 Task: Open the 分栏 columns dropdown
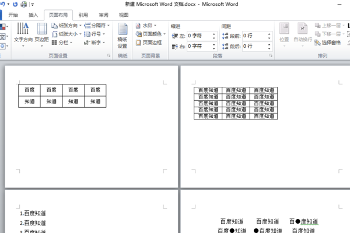coord(62,43)
